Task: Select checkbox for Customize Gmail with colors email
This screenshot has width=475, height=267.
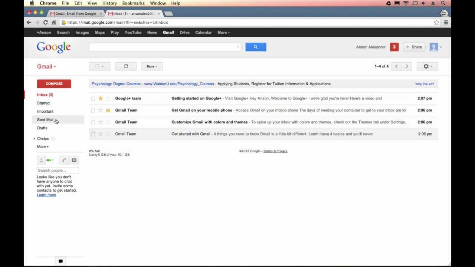Action: coord(93,122)
